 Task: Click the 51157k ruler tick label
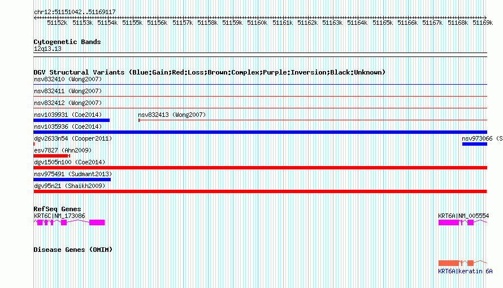point(183,23)
